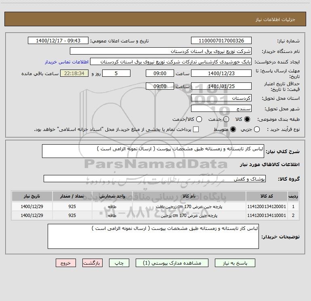Click the remaining days field showing 5
The width and height of the screenshot is (311, 301).
pos(116,74)
